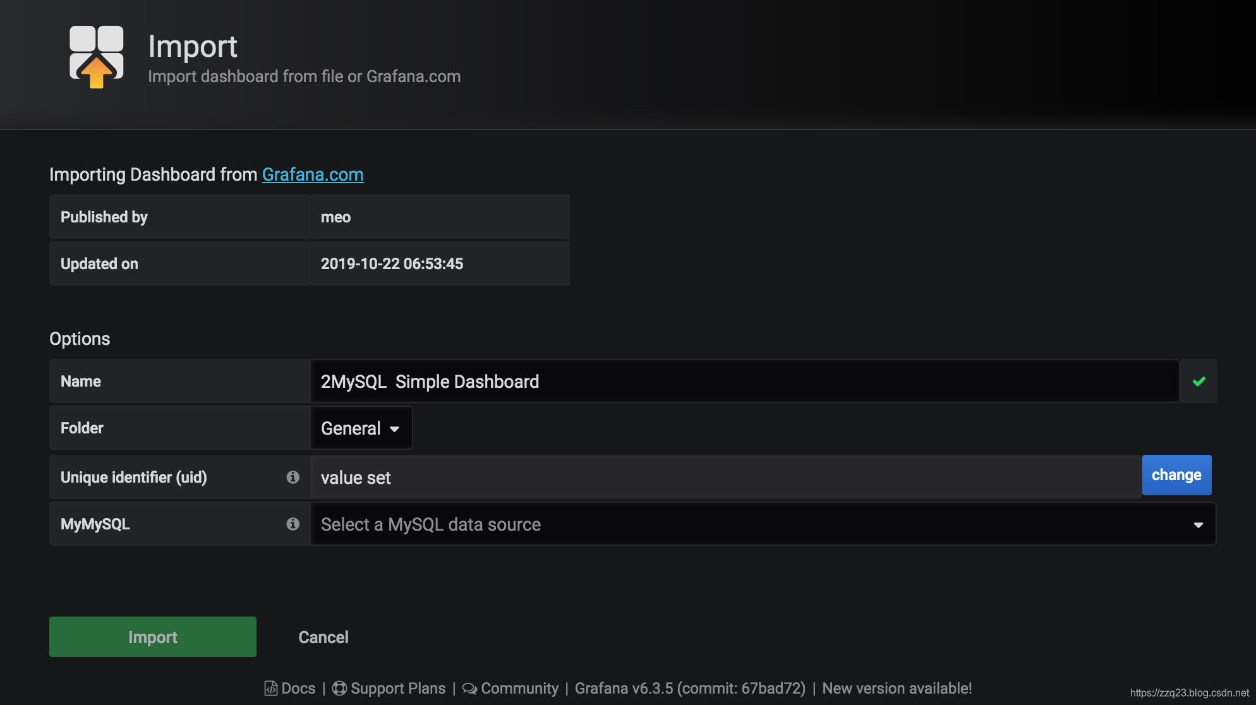Click the info icon next to Unique identifier

click(x=293, y=477)
